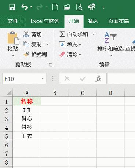
Task: Click the printer with checkmark icon
Action: 92,7
